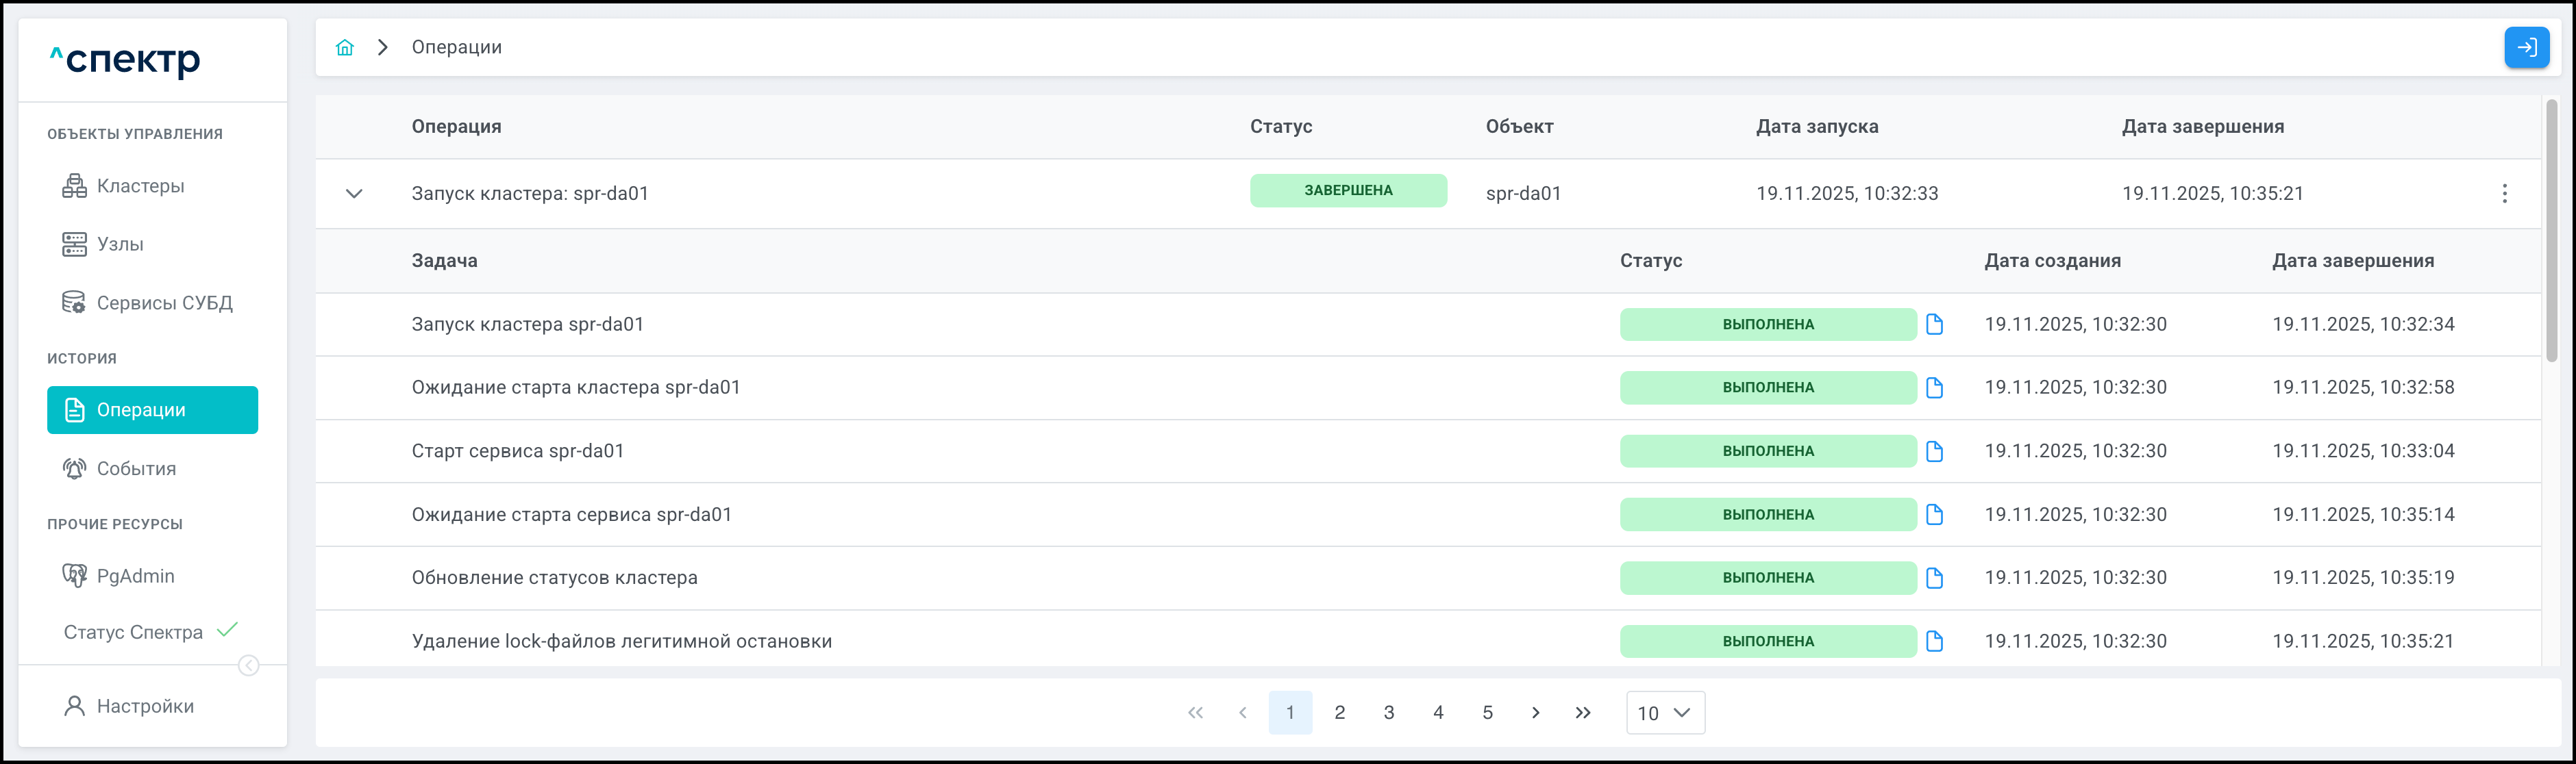The width and height of the screenshot is (2576, 764).
Task: Open log file for 'Старт сервиса spr-da01' task
Action: [x=1934, y=451]
